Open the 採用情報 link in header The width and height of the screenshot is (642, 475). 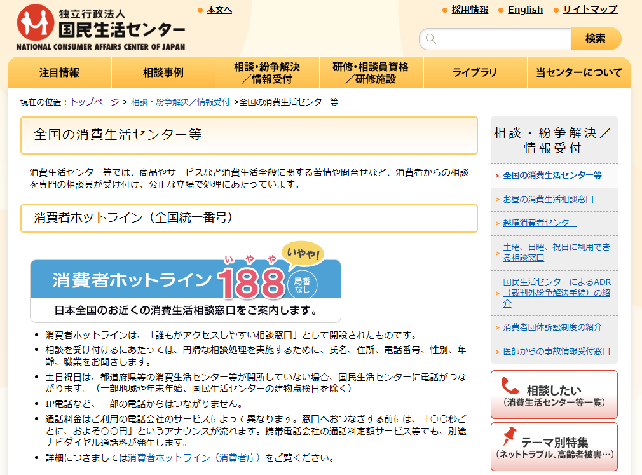point(470,10)
